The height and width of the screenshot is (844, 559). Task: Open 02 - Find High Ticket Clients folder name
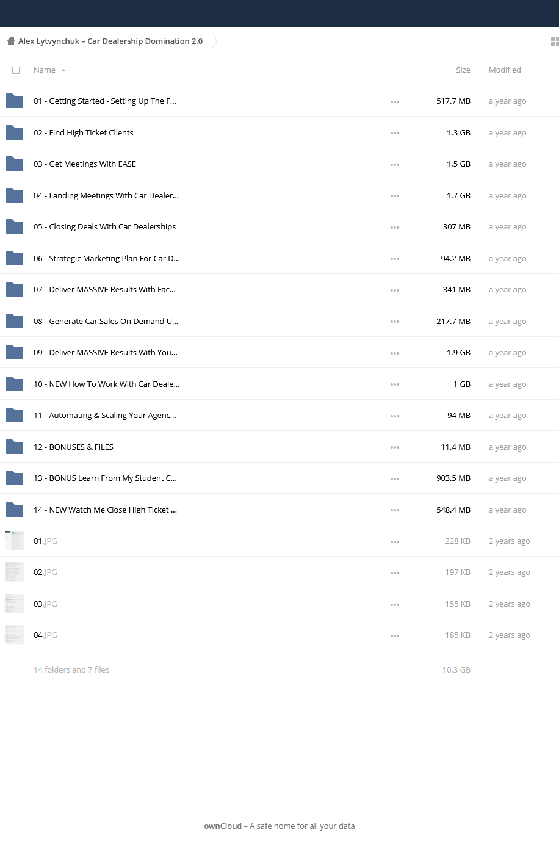(x=84, y=132)
